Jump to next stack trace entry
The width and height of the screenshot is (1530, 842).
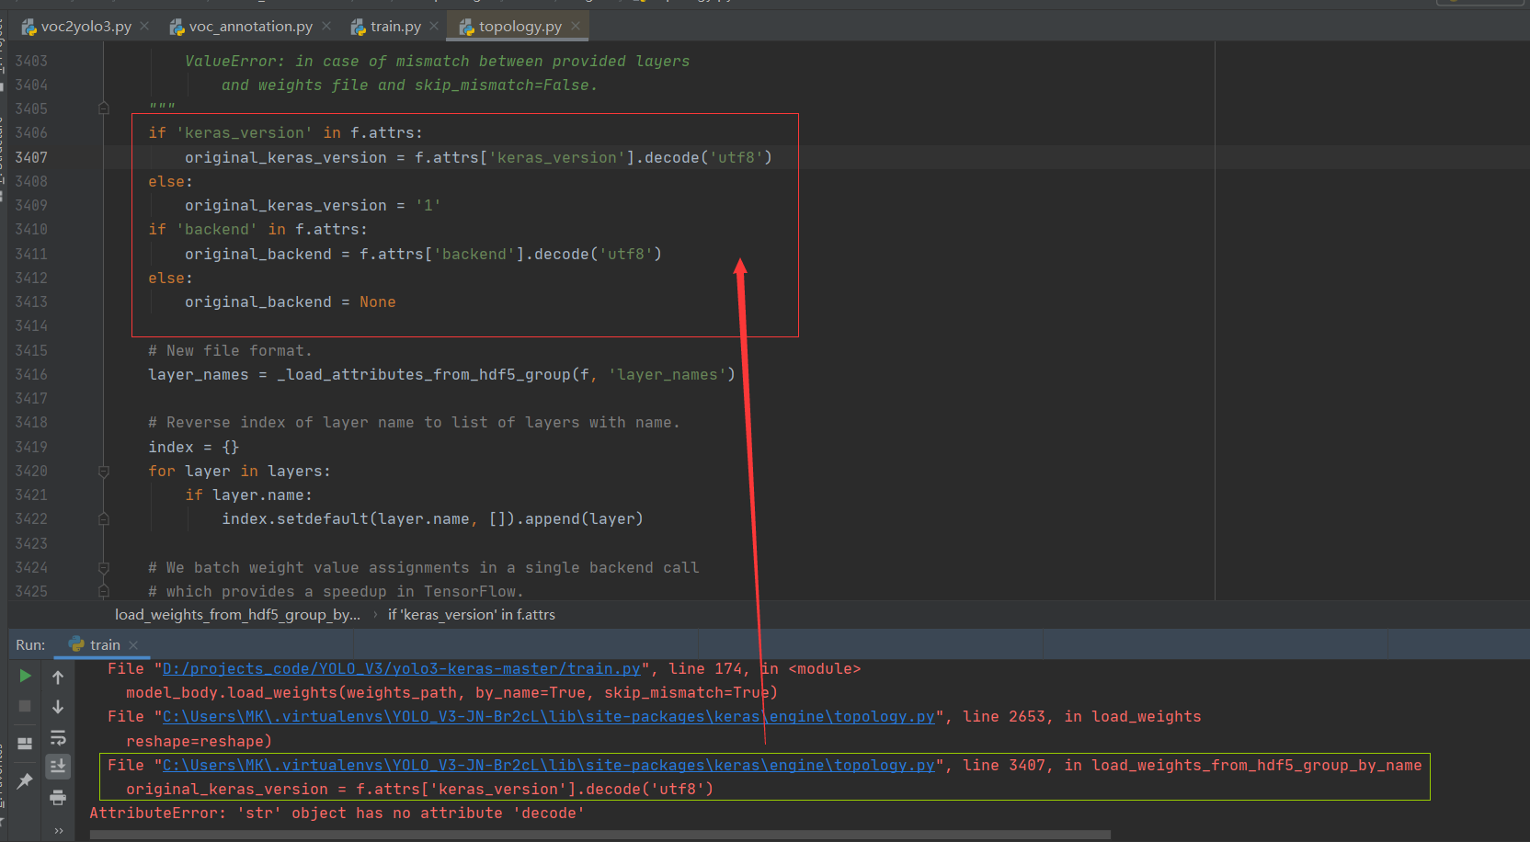click(58, 707)
